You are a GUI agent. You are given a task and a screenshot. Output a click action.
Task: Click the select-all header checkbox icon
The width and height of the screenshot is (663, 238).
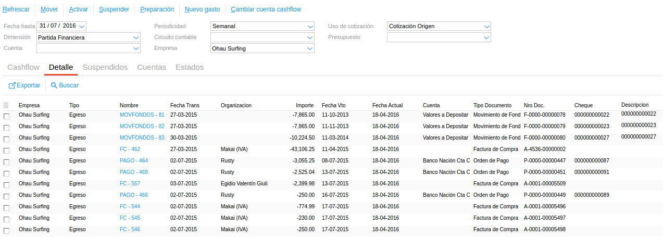pyautogui.click(x=6, y=106)
